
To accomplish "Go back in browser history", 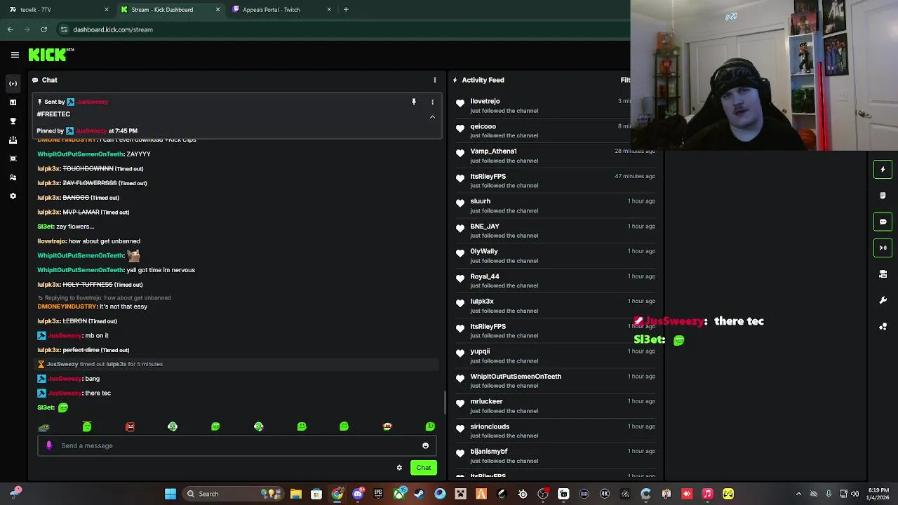I will pyautogui.click(x=10, y=29).
